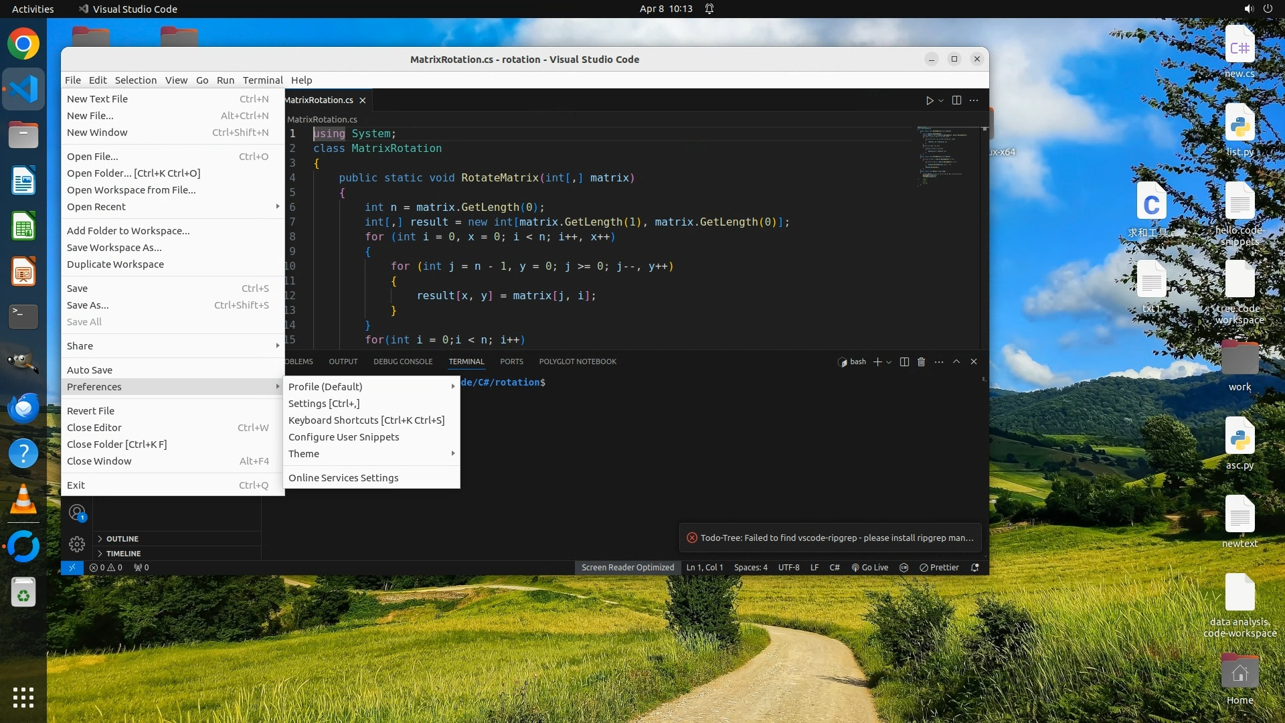
Task: Select Keyboard Shortcuts from the Preferences submenu
Action: click(366, 420)
